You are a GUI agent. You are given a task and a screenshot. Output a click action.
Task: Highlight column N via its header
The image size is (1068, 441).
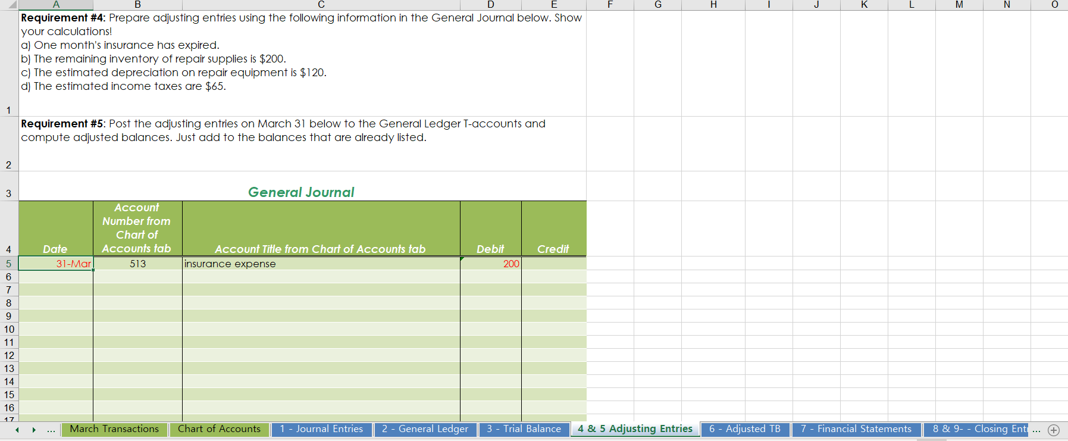1007,5
